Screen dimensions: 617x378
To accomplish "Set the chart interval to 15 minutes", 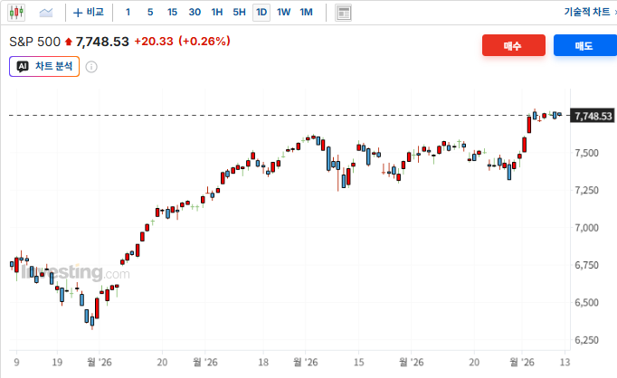I will [172, 13].
